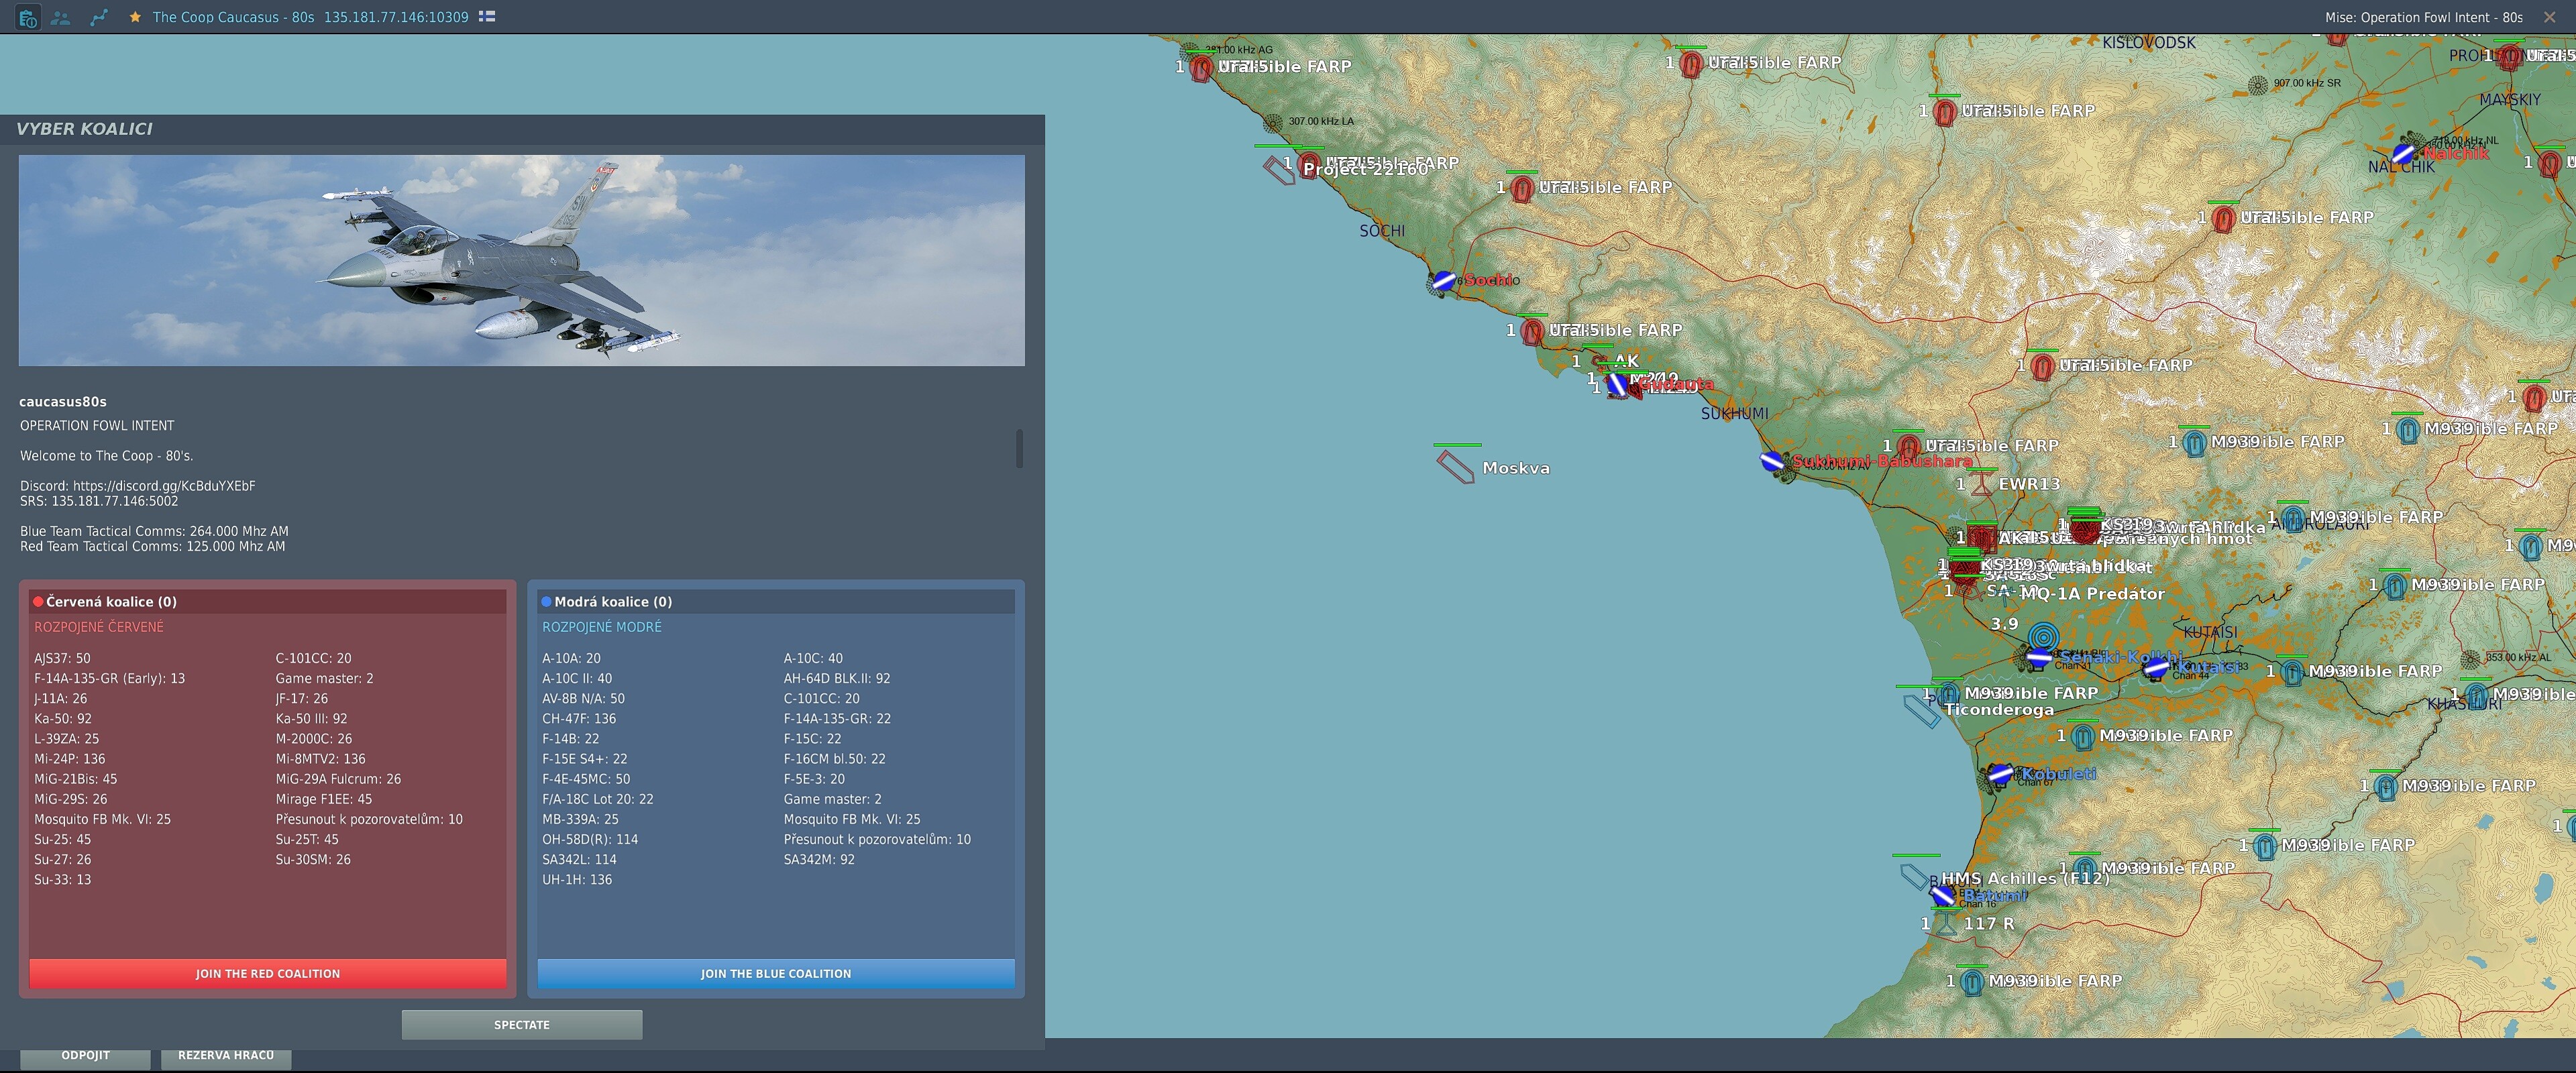Open Rezerva hráčů player pool
The height and width of the screenshot is (1073, 2576).
point(225,1056)
